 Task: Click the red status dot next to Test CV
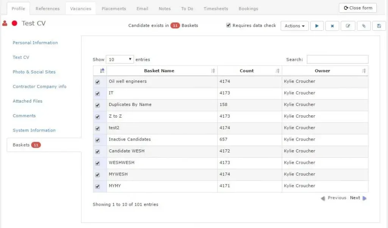click(x=15, y=23)
